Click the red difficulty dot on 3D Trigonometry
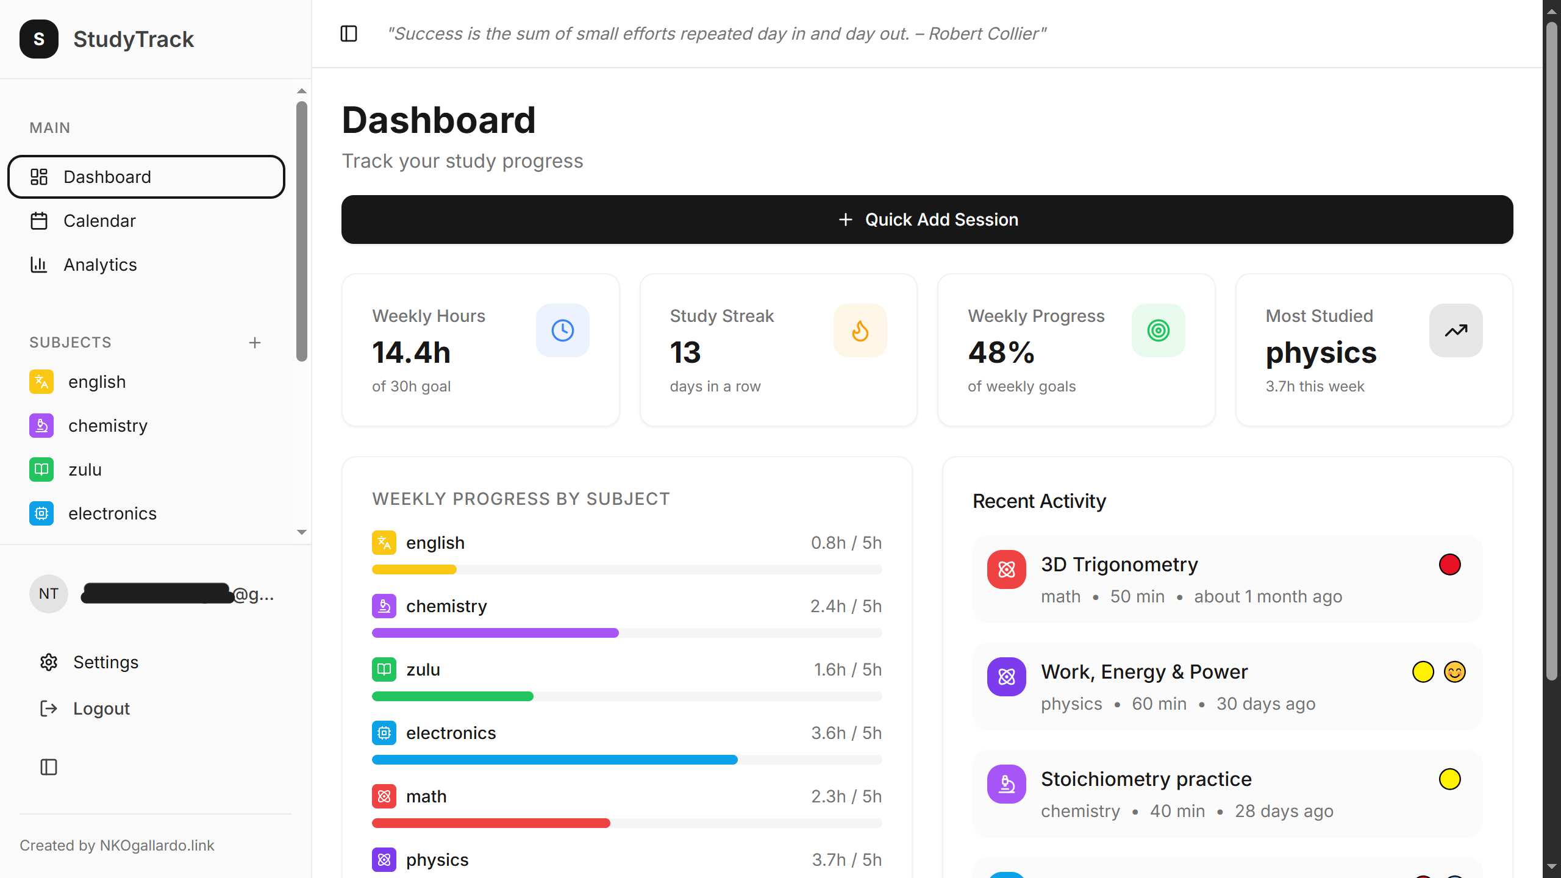The height and width of the screenshot is (878, 1561). click(x=1450, y=565)
